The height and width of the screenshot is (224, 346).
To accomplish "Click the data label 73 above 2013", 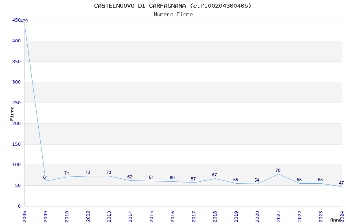I will [x=109, y=172].
